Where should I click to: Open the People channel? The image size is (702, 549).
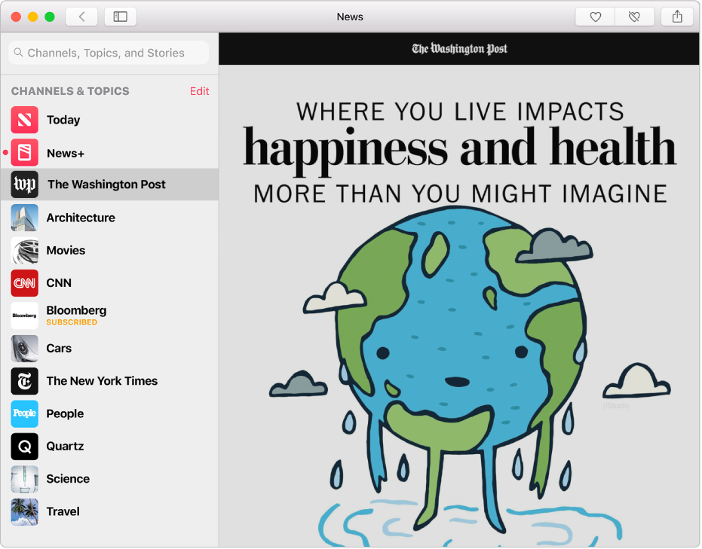pyautogui.click(x=65, y=413)
